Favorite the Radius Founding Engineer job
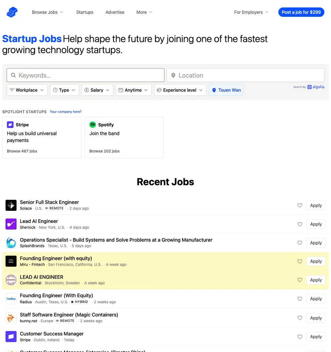Viewport: 331px width, 352px height. (x=300, y=299)
